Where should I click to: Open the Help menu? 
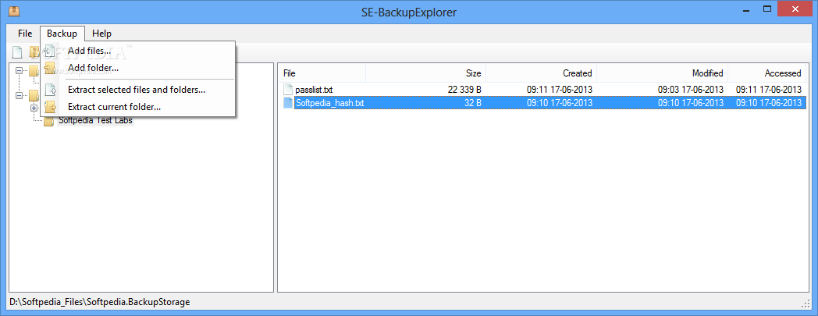click(x=101, y=34)
